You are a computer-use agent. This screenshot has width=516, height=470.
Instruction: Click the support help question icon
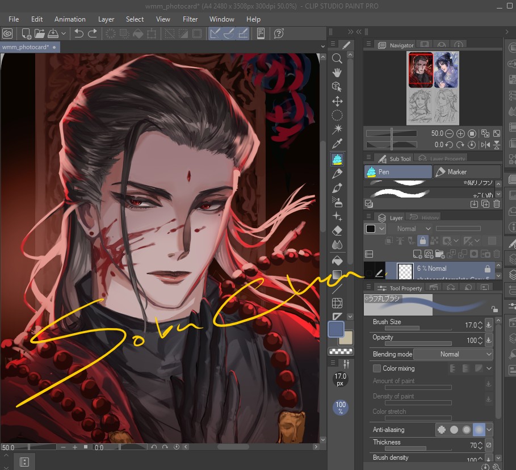pos(279,33)
